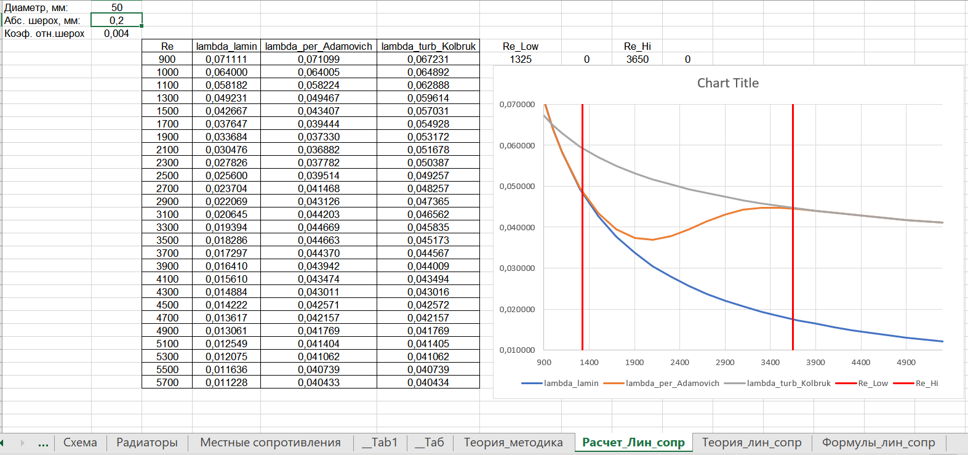The image size is (968, 455).
Task: Select the Chart Title text
Action: tap(727, 83)
